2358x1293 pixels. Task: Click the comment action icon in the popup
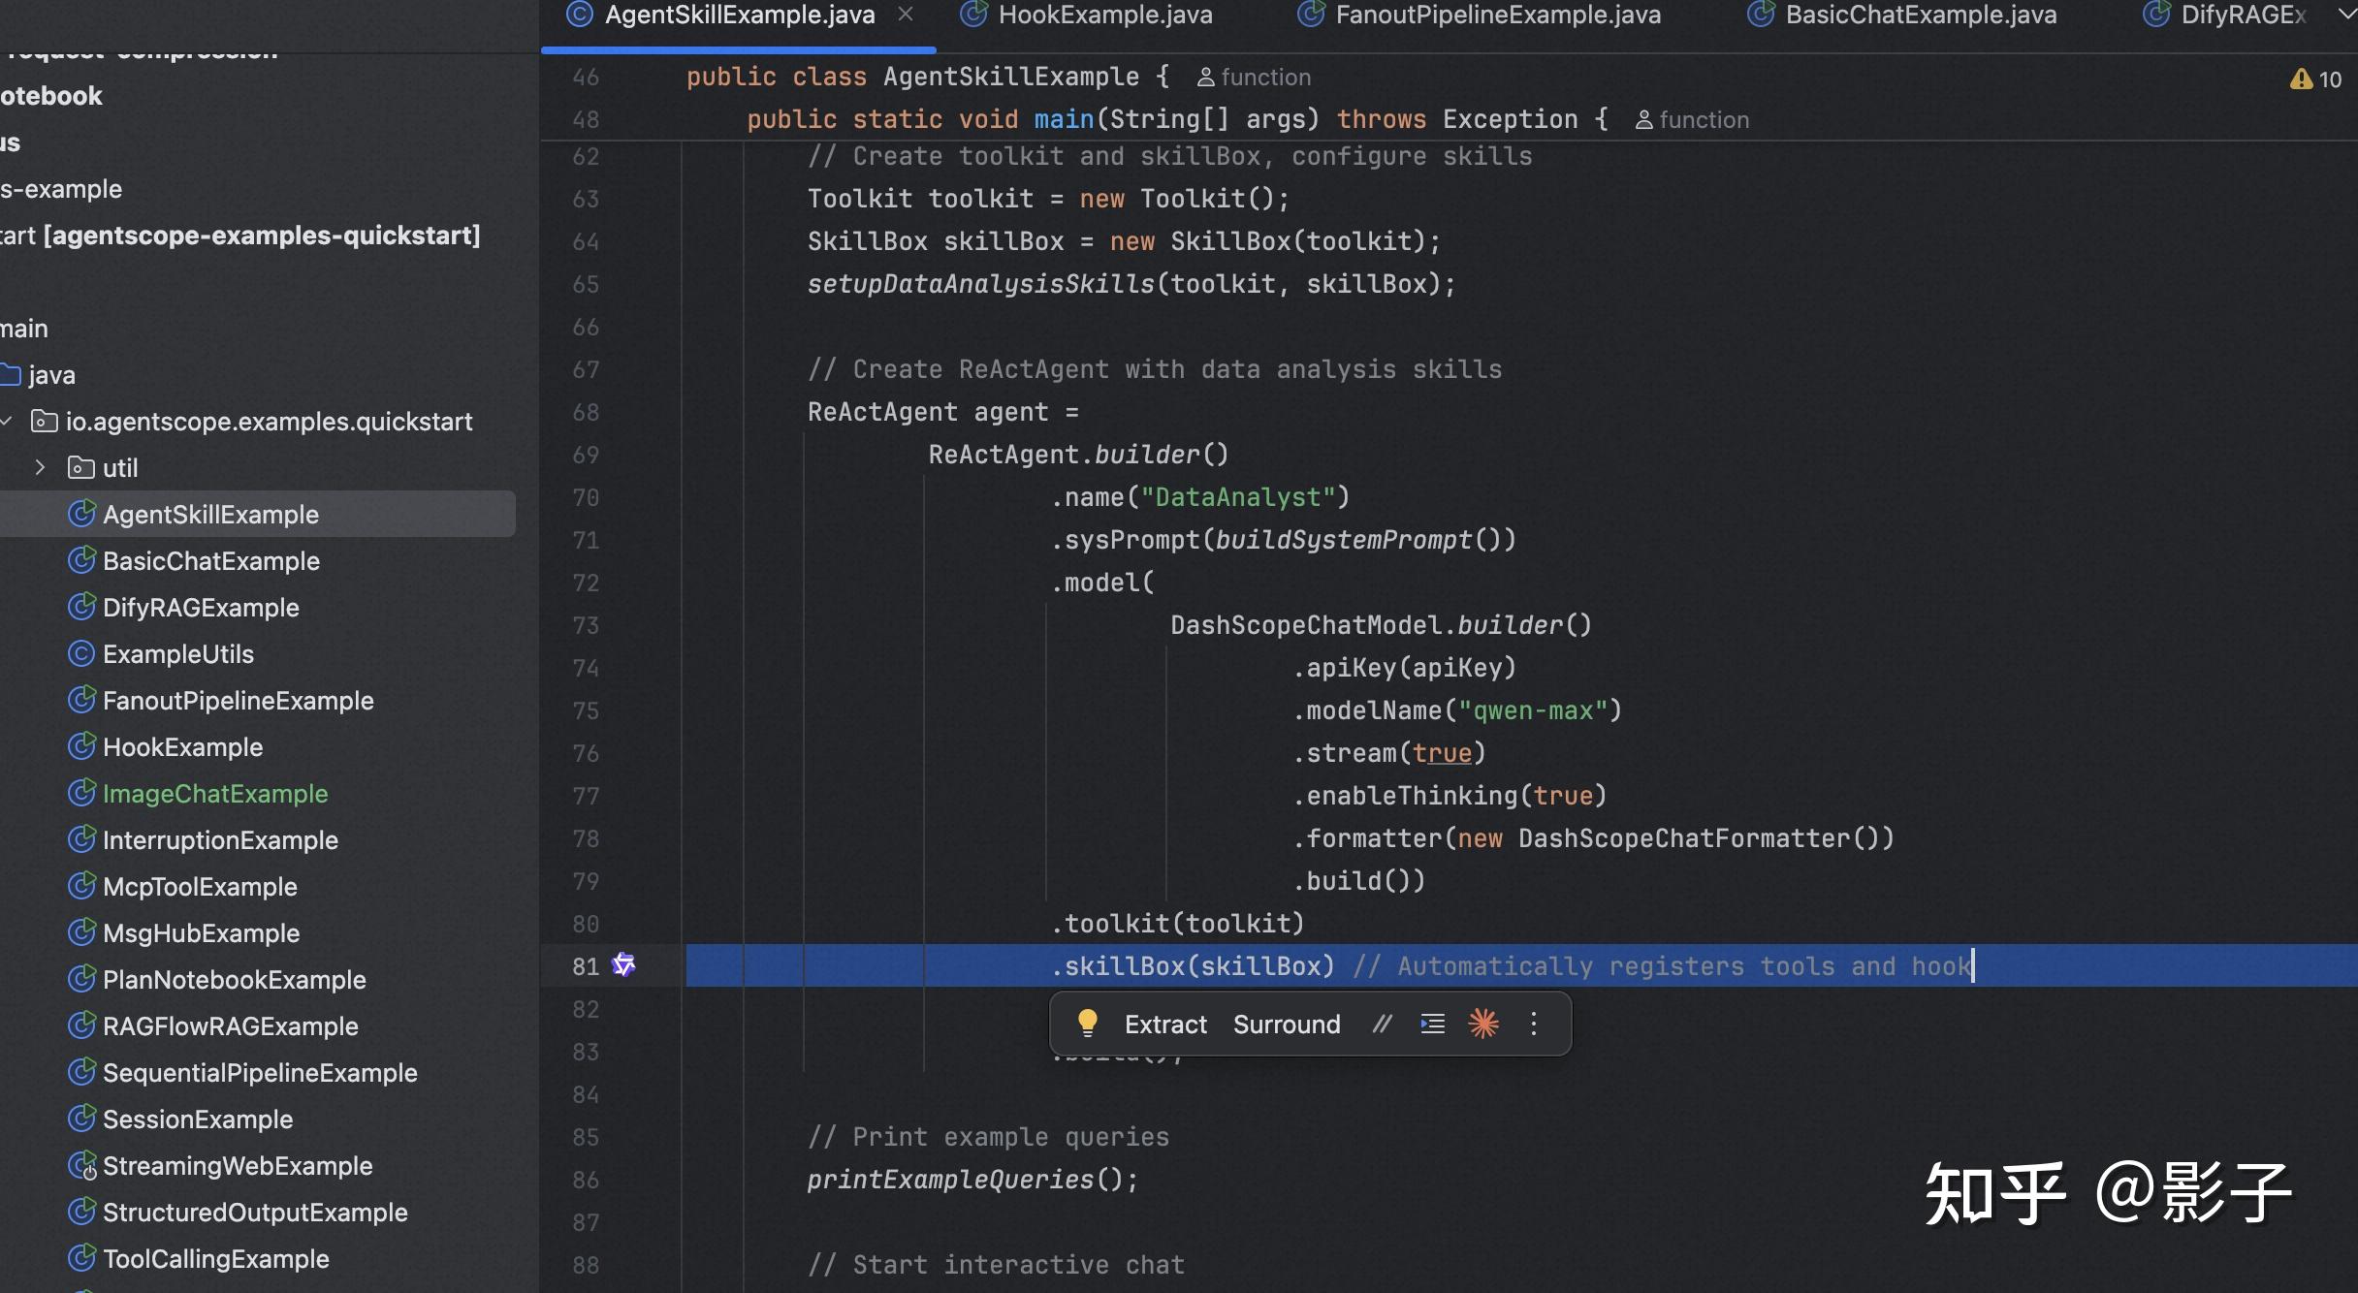(x=1383, y=1024)
